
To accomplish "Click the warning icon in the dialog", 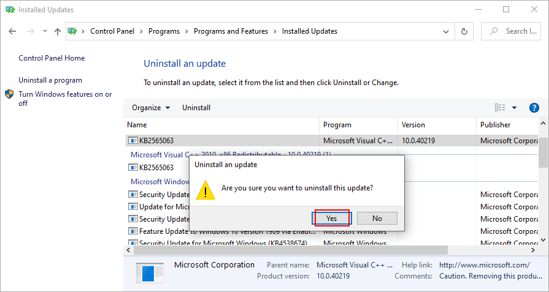I will tap(205, 190).
